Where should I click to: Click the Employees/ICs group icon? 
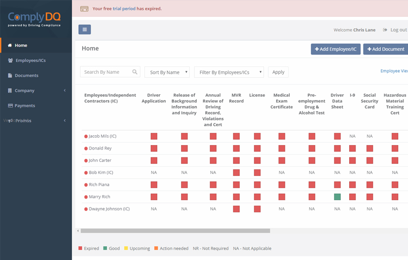click(x=10, y=60)
